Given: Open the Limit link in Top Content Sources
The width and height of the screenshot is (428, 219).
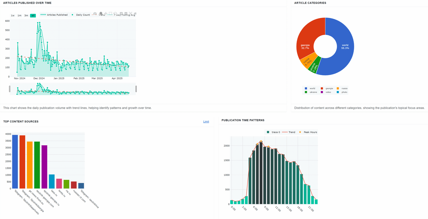Looking at the screenshot, I should [206, 122].
